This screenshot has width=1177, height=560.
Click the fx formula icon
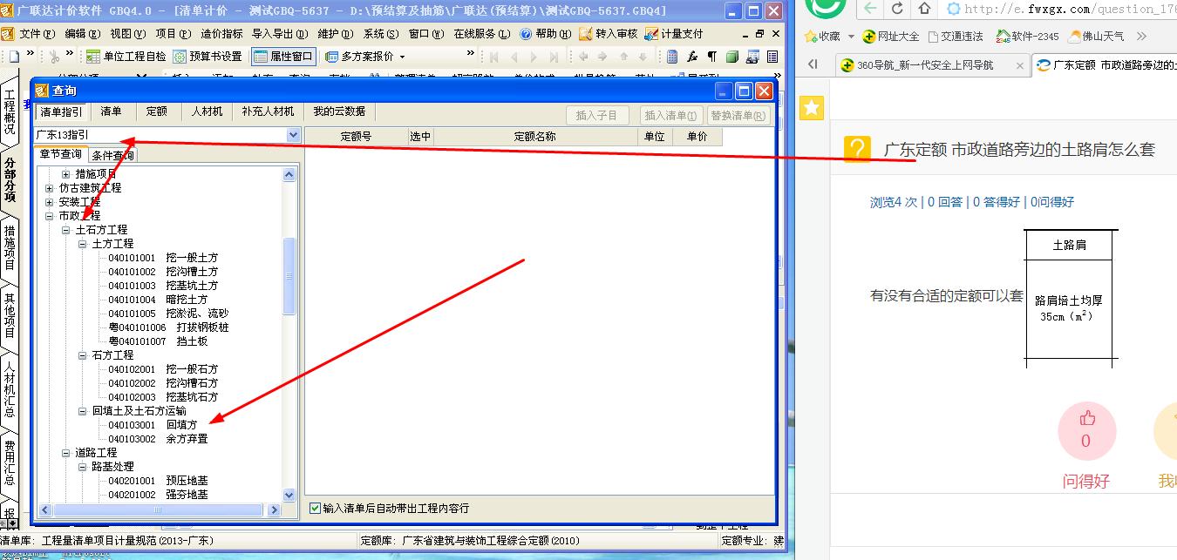(x=692, y=57)
